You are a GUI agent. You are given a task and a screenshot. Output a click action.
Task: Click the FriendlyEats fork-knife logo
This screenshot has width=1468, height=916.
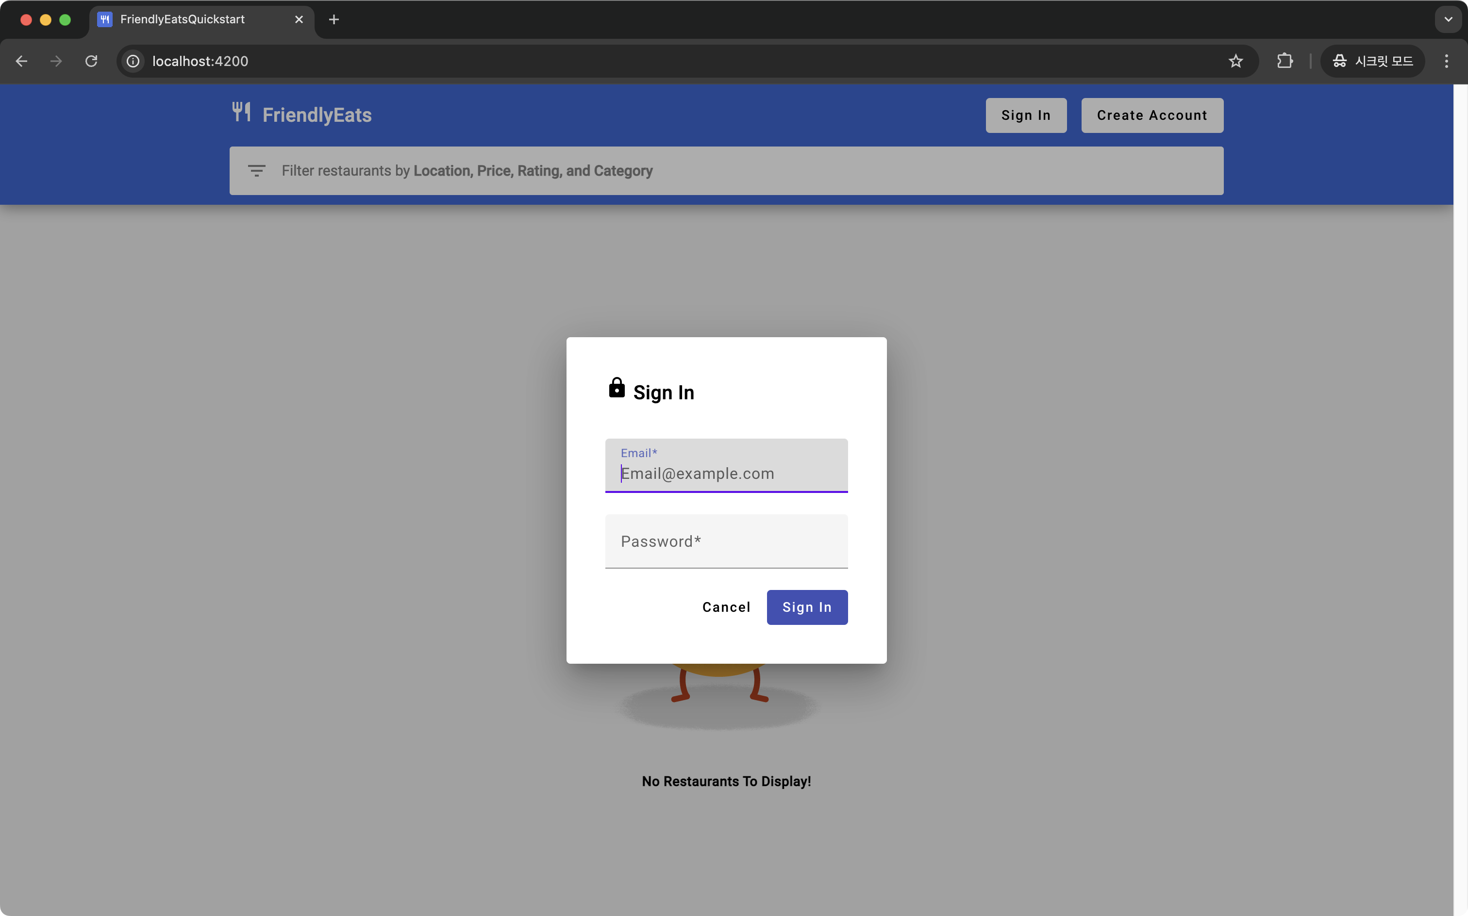tap(241, 113)
